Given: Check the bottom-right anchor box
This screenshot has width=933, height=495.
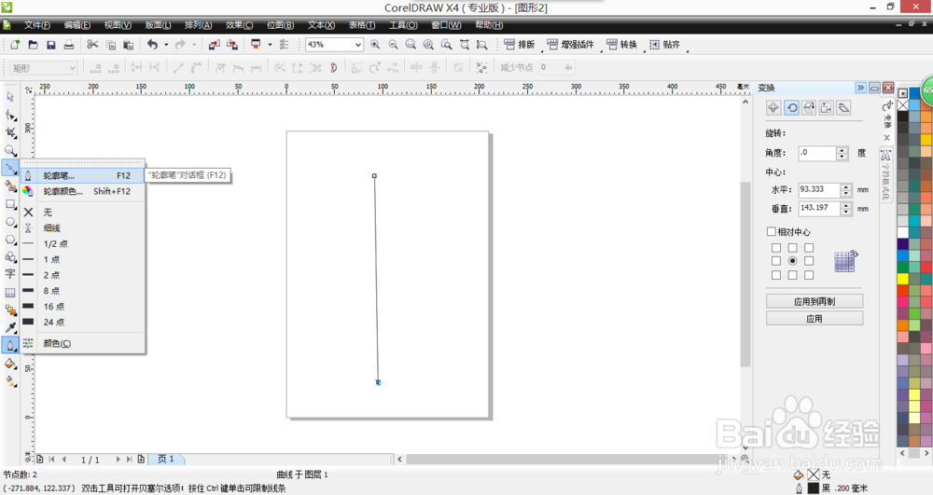Looking at the screenshot, I should coord(809,275).
